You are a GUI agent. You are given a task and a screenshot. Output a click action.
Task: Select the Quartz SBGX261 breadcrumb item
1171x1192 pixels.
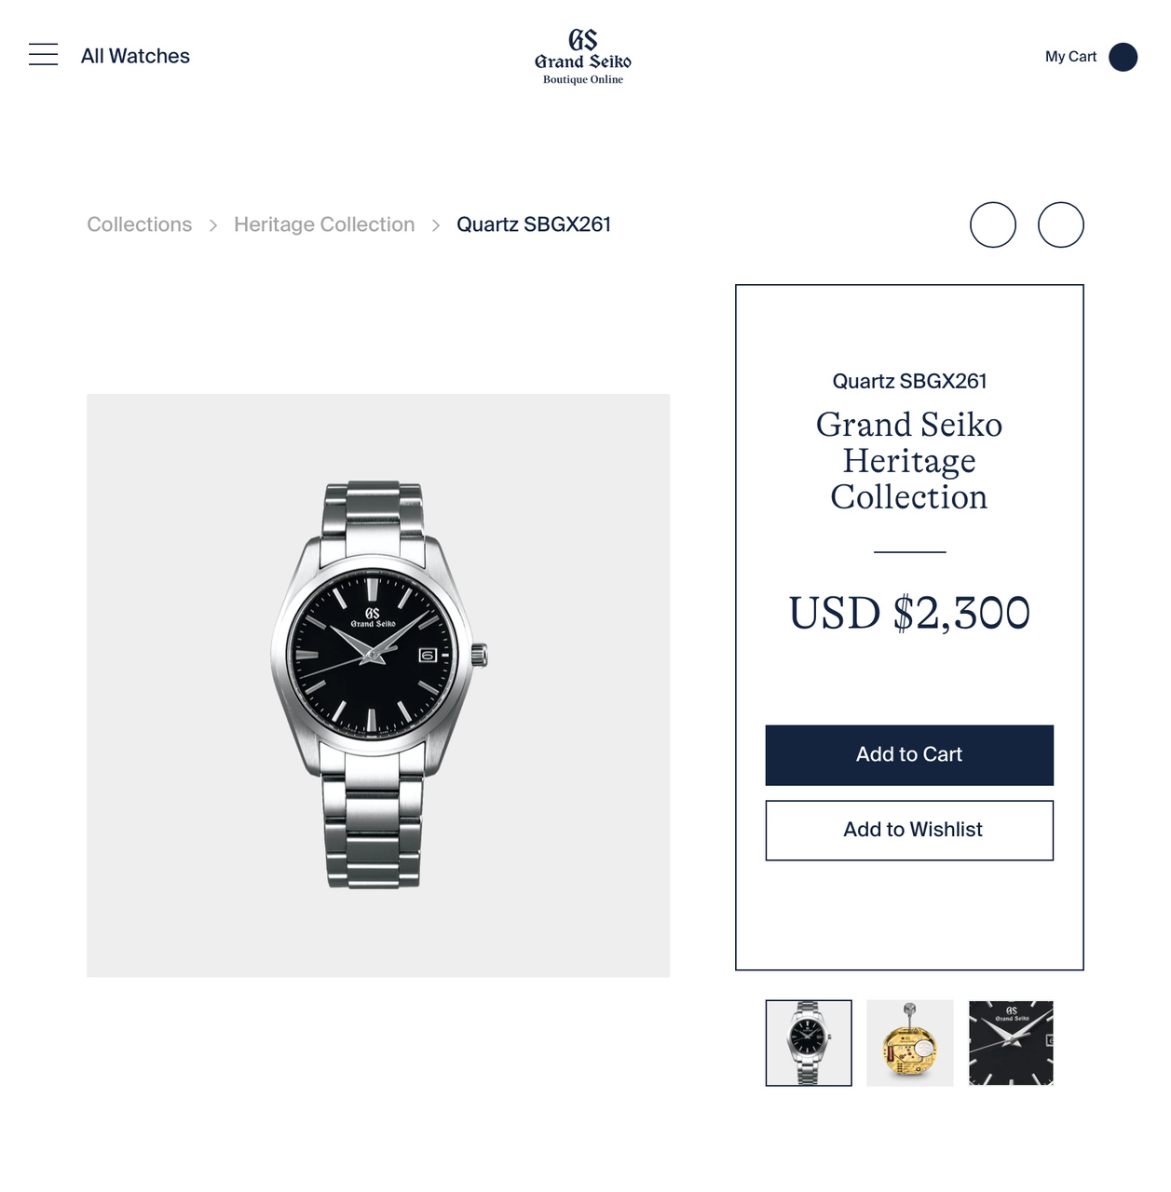pos(534,224)
